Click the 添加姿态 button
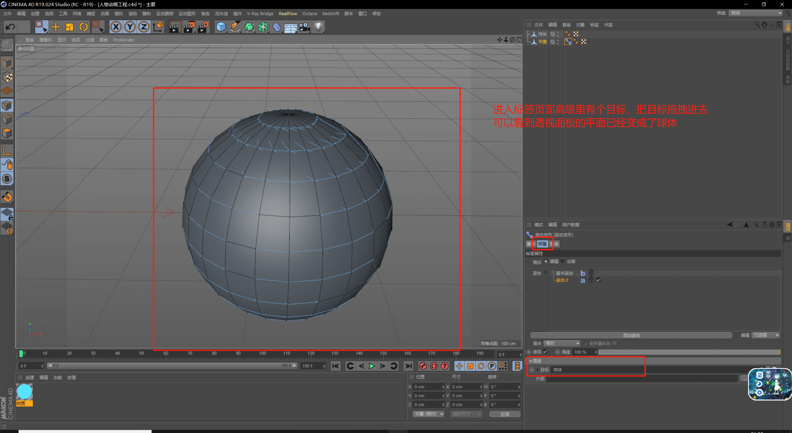 [x=631, y=335]
